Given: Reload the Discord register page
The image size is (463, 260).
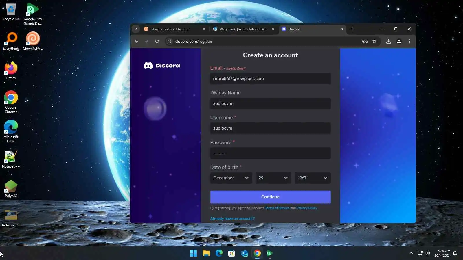Looking at the screenshot, I should [157, 41].
